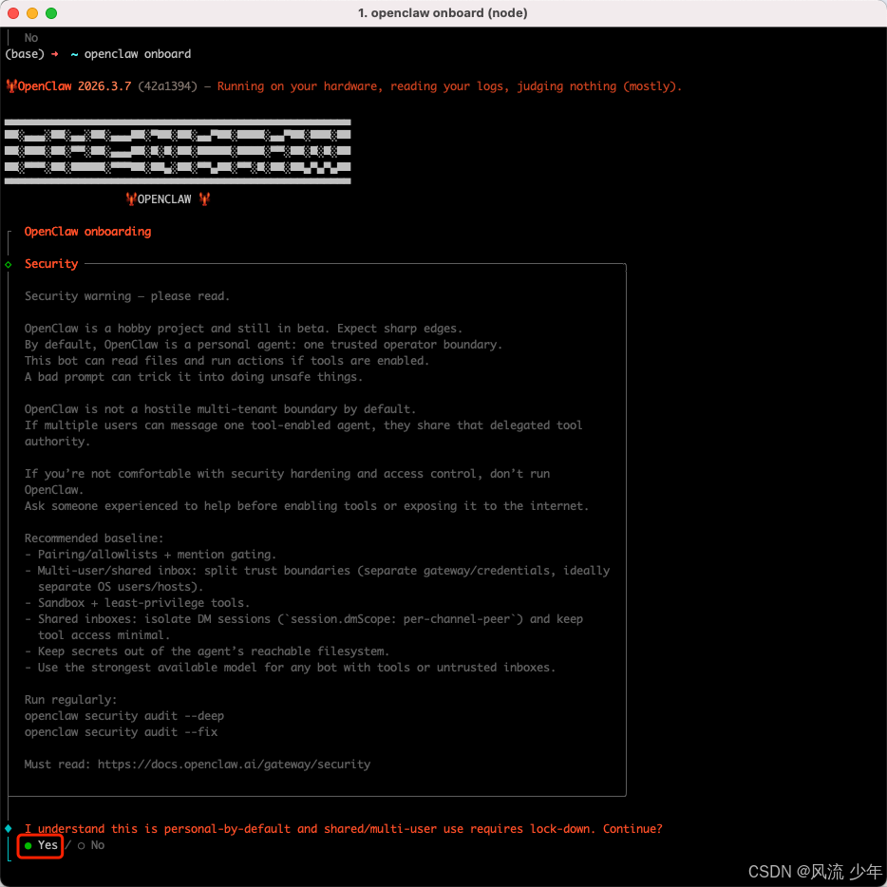
Task: Click the lobster icon right of OPENCLAW
Action: click(204, 199)
